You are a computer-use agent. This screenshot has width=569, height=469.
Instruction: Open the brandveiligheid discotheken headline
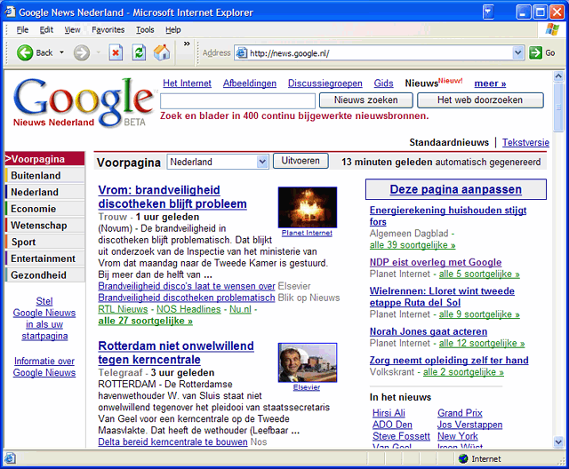[x=172, y=197]
